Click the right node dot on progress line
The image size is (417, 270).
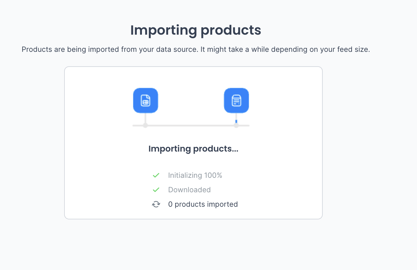[x=236, y=125]
